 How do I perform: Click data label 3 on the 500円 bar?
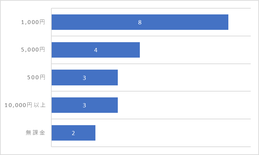point(84,77)
